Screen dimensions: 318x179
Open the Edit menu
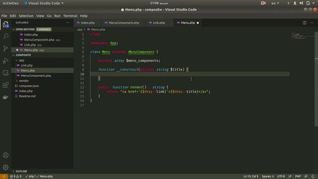[12, 16]
